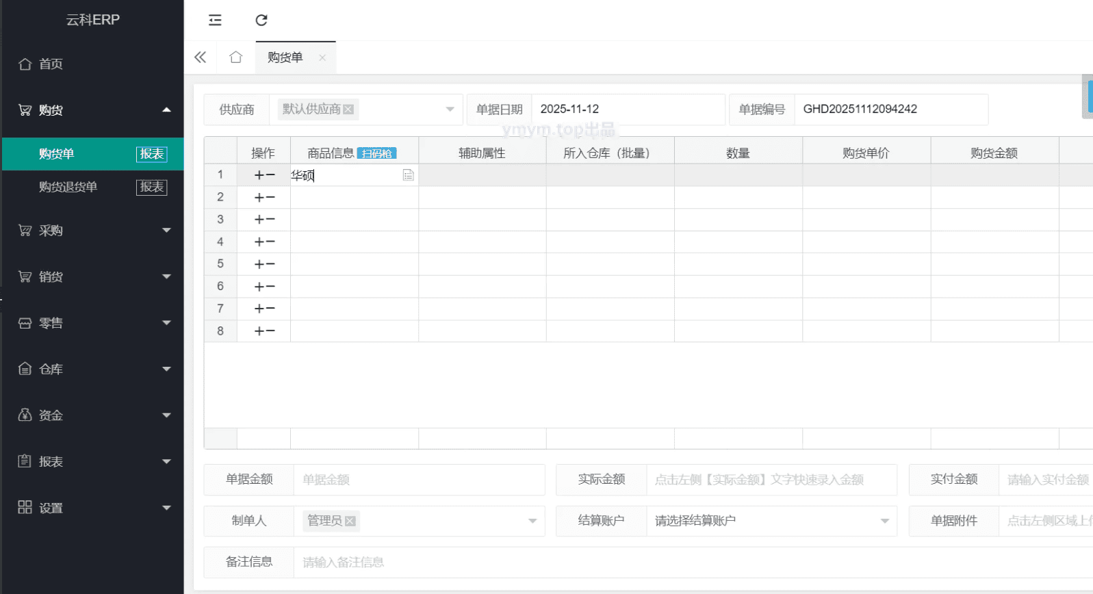The image size is (1093, 594).
Task: Go to home tab icon
Action: click(236, 57)
